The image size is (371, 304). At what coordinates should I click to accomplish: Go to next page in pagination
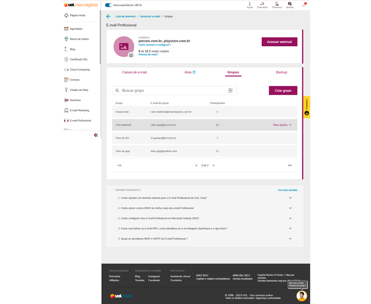213,165
